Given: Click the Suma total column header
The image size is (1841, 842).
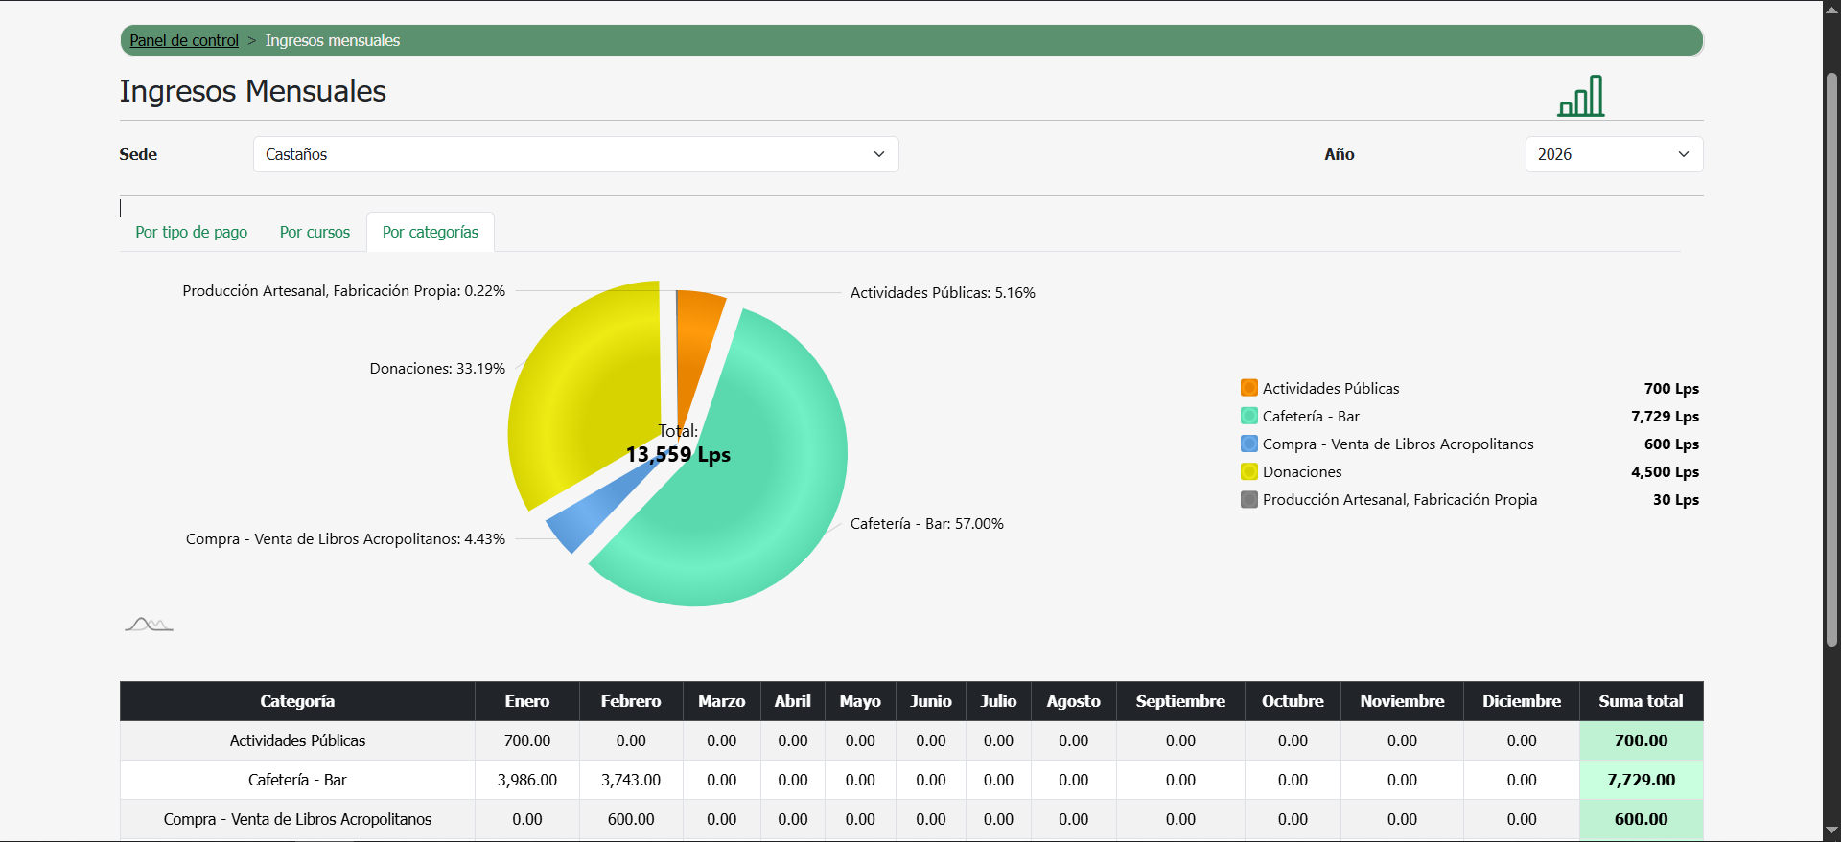Looking at the screenshot, I should [1641, 701].
